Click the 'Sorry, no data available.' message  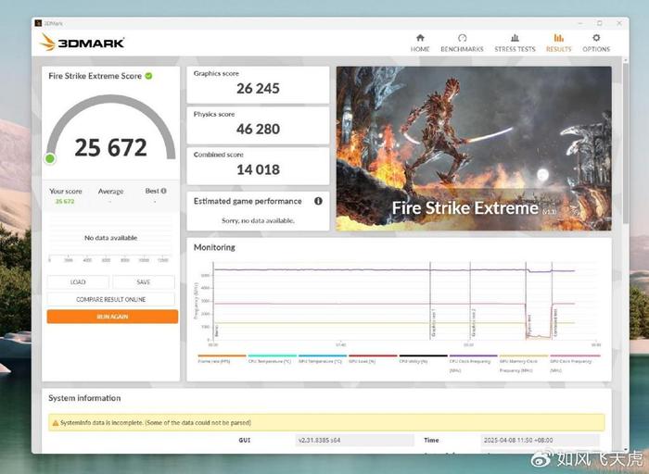click(x=258, y=220)
